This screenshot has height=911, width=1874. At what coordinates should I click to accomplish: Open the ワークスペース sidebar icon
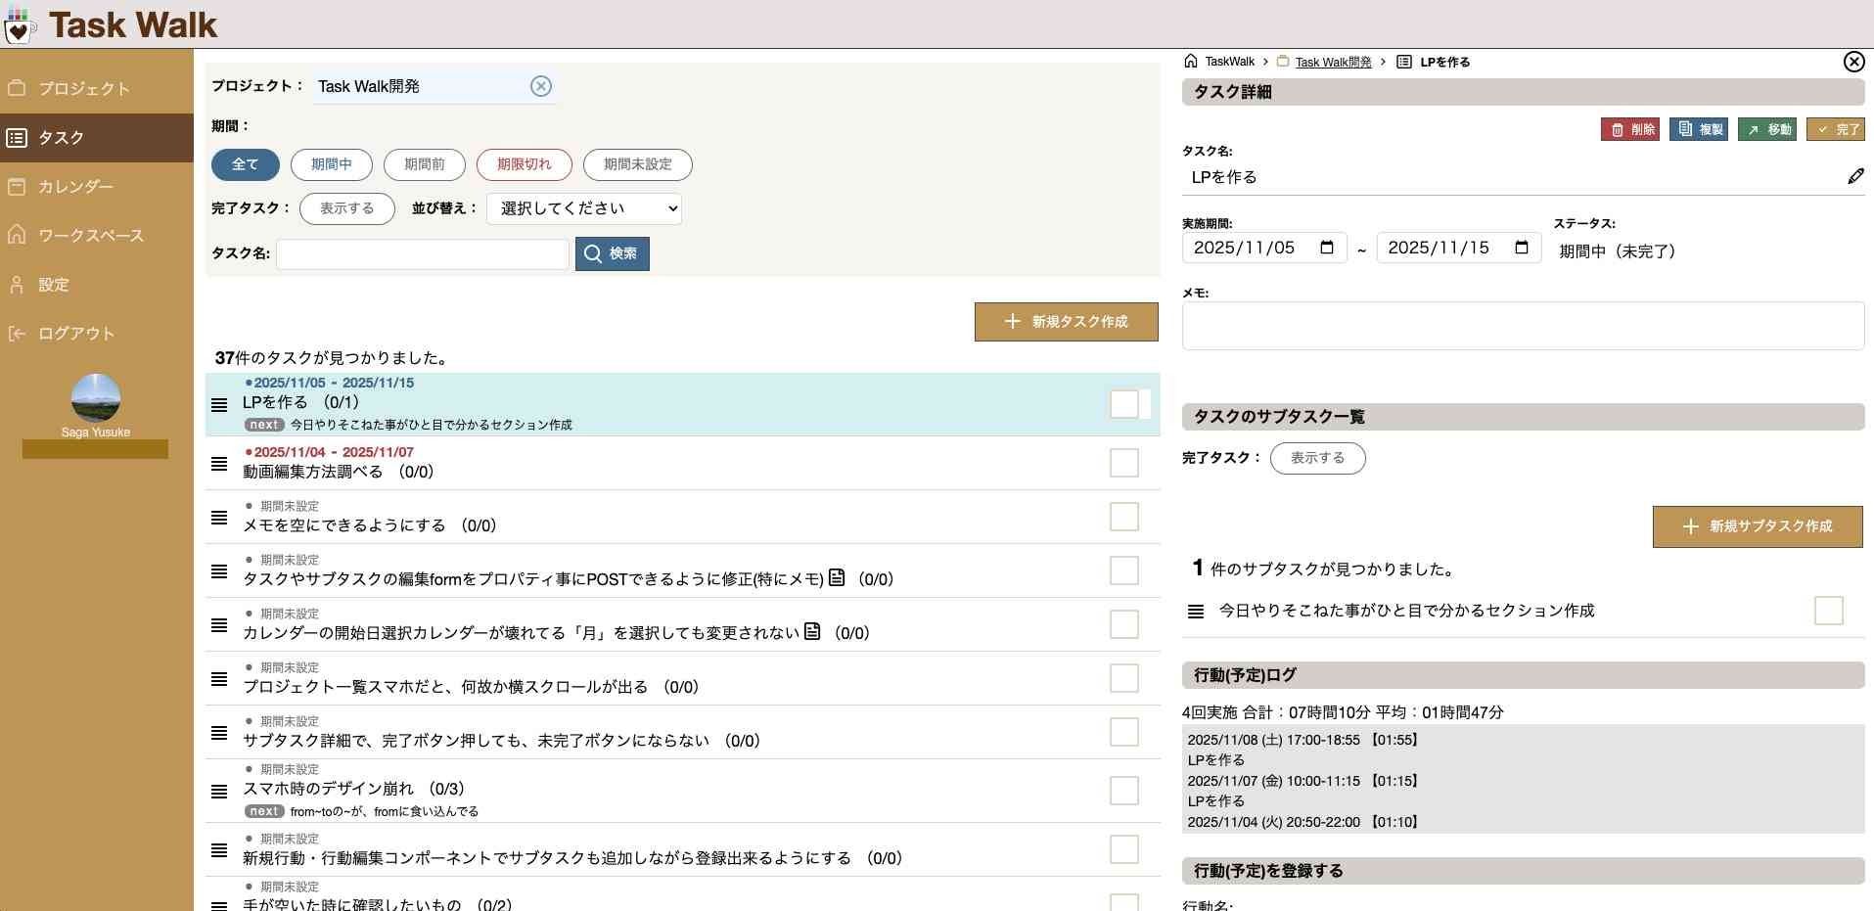[x=16, y=235]
